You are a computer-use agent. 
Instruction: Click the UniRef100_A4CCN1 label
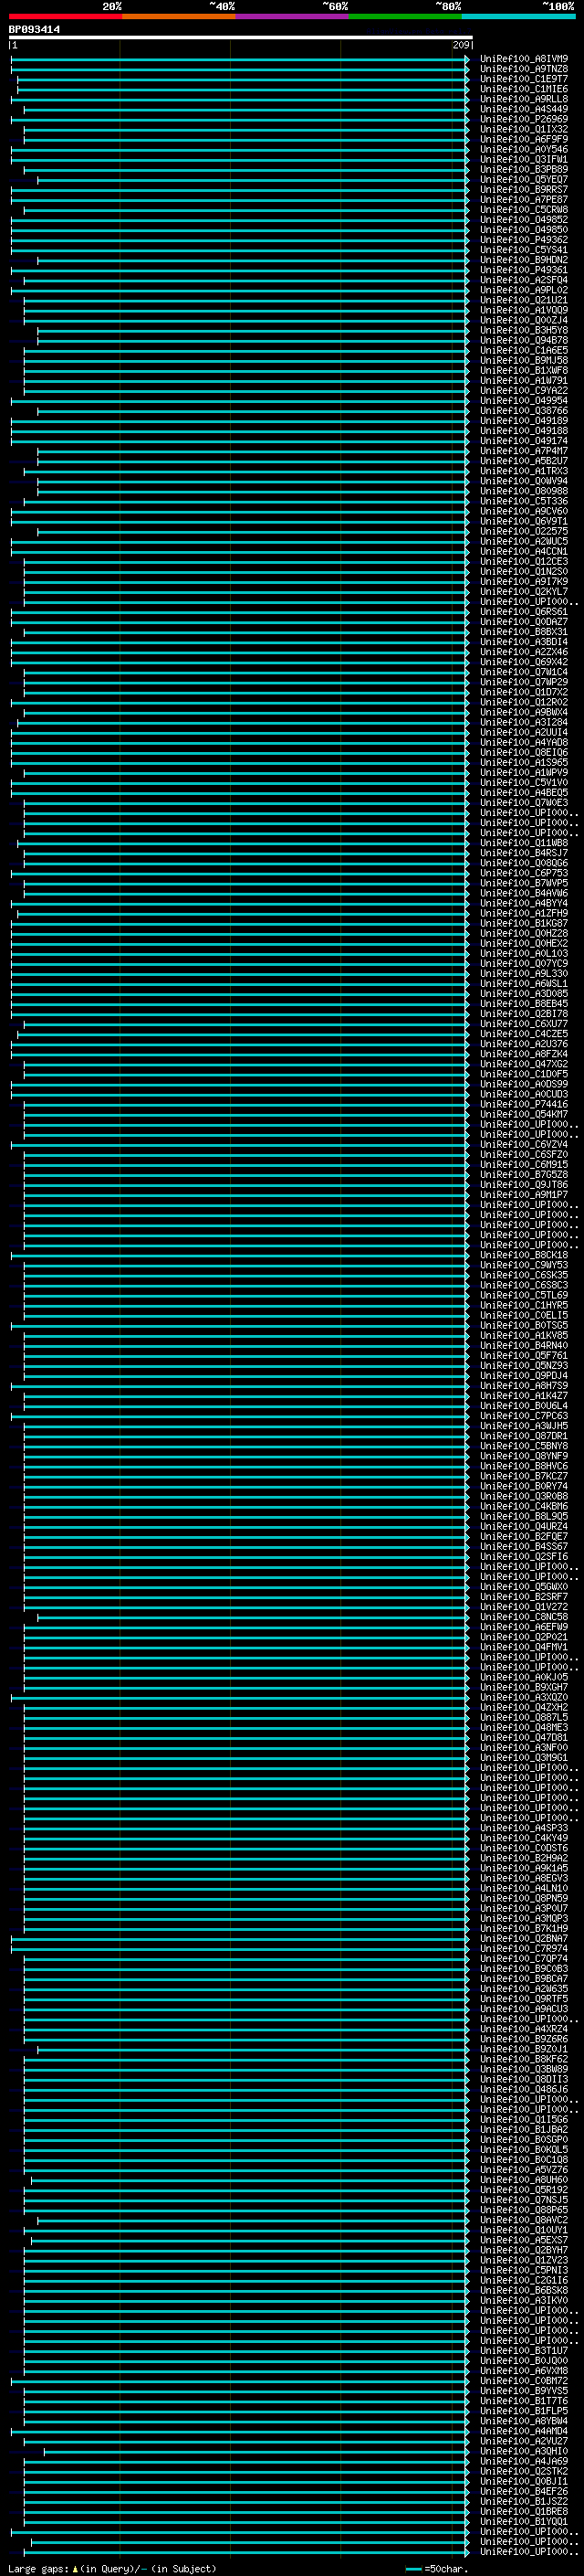pos(524,551)
